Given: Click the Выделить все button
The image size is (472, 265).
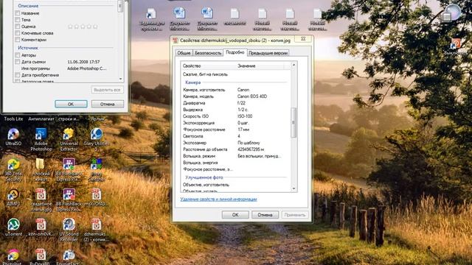Looking at the screenshot, I should [107, 90].
